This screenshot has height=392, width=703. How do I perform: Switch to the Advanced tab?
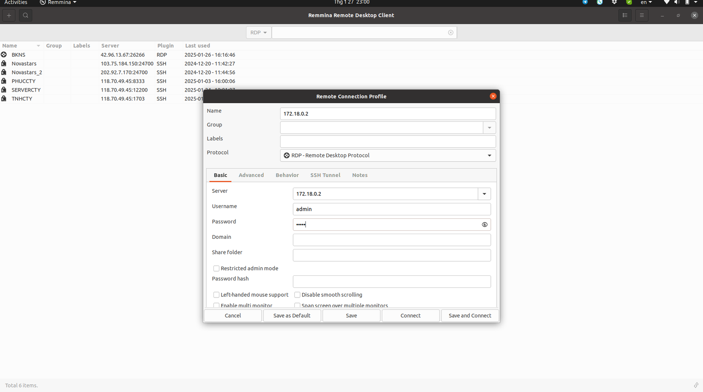pyautogui.click(x=251, y=175)
